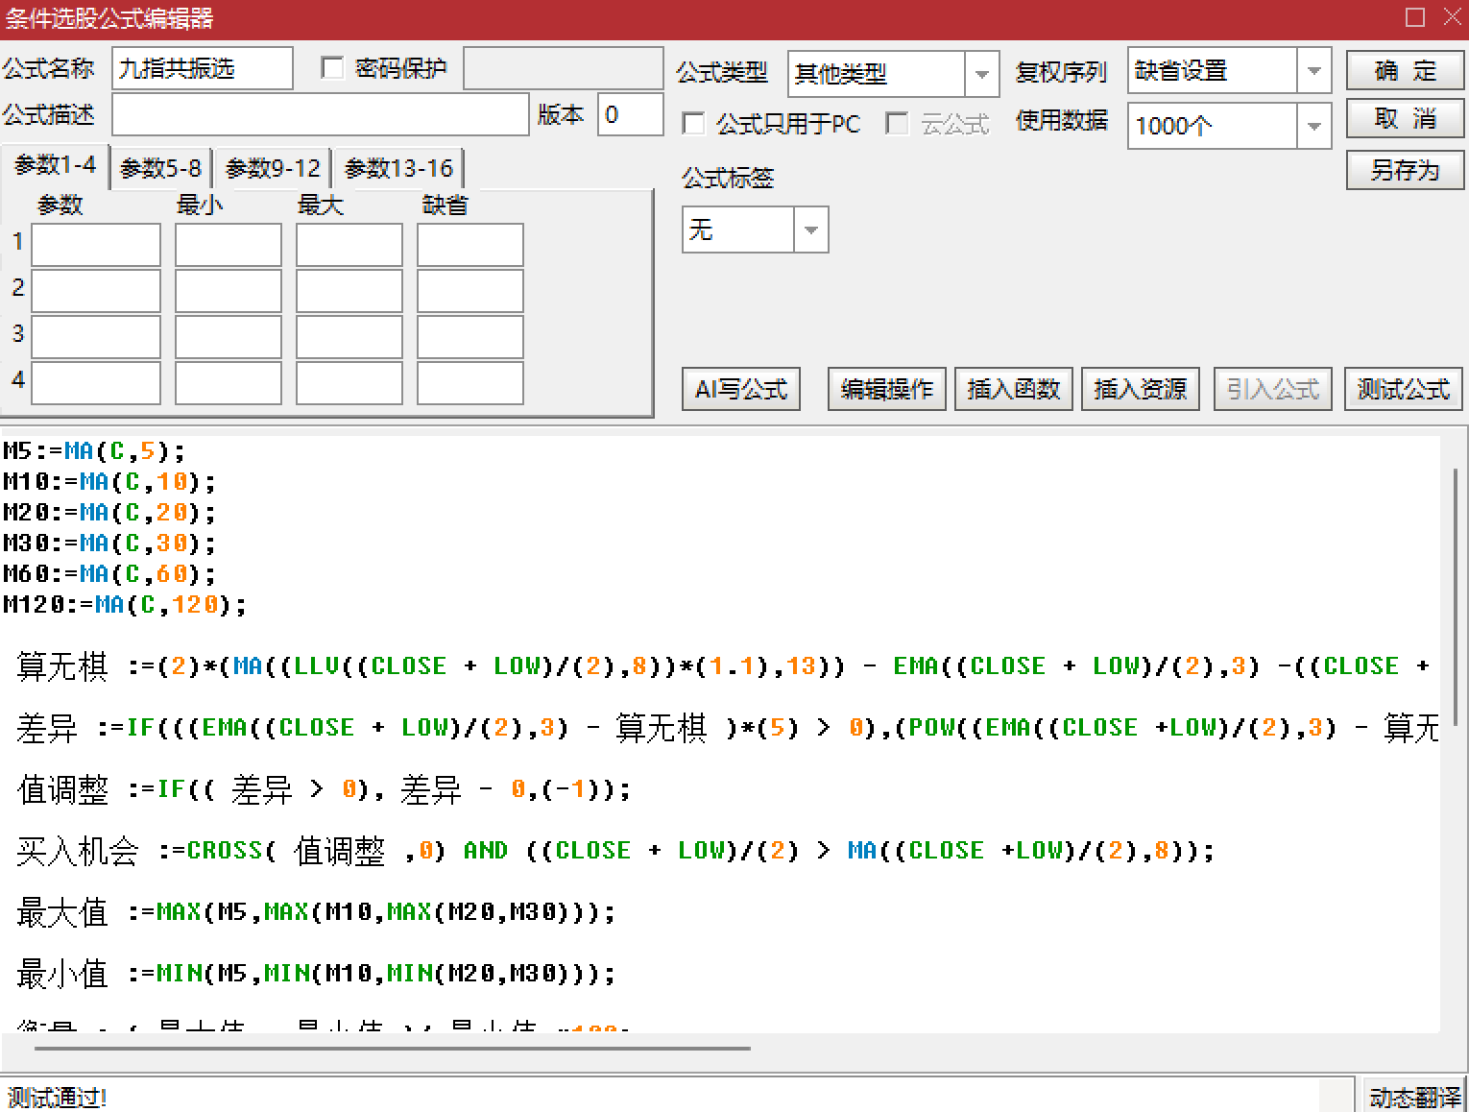
Task: Click the 动态翻译 button in the status bar
Action: pyautogui.click(x=1414, y=1097)
